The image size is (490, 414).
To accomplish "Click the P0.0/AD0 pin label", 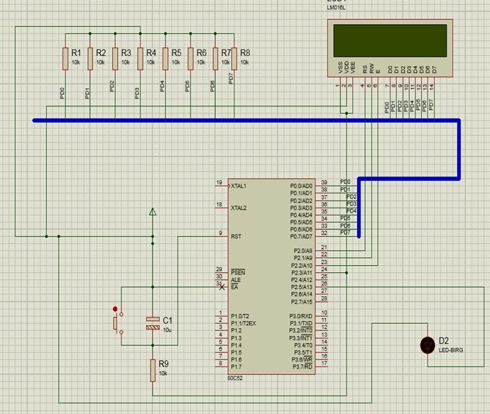I will [x=301, y=186].
